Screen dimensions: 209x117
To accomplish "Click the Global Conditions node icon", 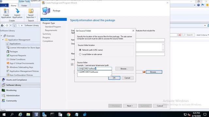I will click(8, 59).
